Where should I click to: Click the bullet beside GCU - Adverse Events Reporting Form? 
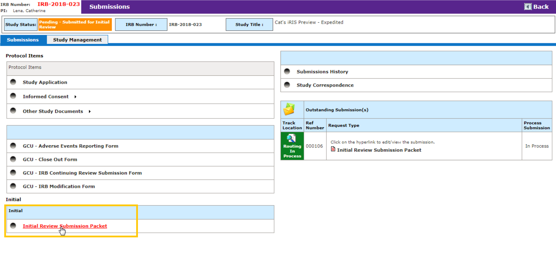(13, 145)
